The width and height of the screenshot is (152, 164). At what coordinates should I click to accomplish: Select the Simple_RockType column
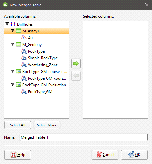(x=43, y=58)
